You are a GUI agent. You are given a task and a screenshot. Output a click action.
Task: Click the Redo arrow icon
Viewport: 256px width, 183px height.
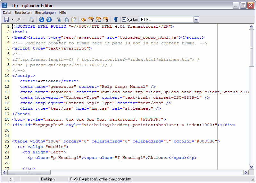pos(49,20)
